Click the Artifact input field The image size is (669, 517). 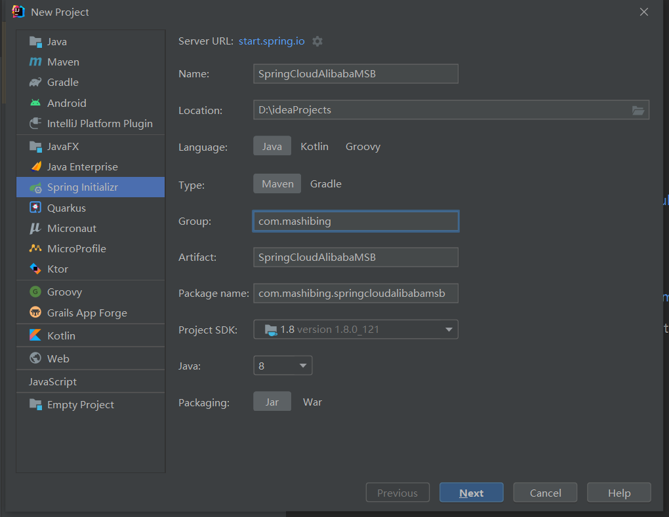click(356, 258)
